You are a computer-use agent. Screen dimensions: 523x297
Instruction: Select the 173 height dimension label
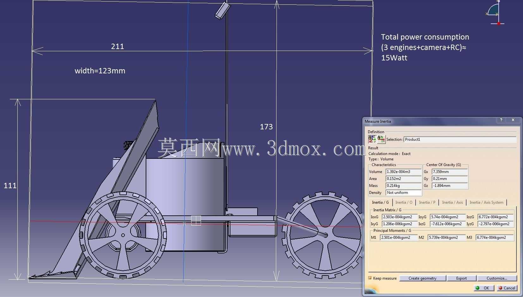click(266, 127)
